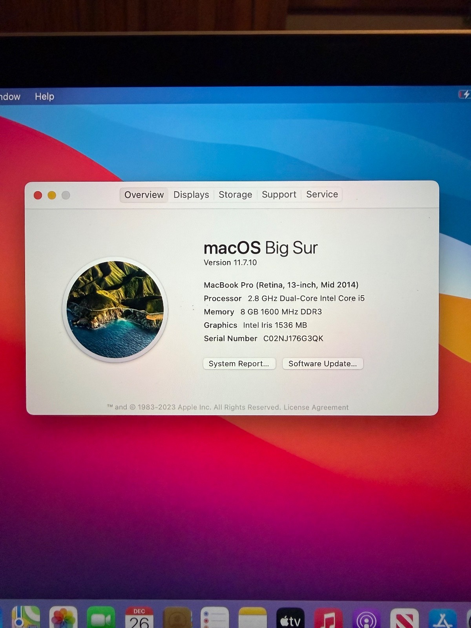Screen dimensions: 471x628
Task: Switch to the Overview tab
Action: [x=144, y=195]
